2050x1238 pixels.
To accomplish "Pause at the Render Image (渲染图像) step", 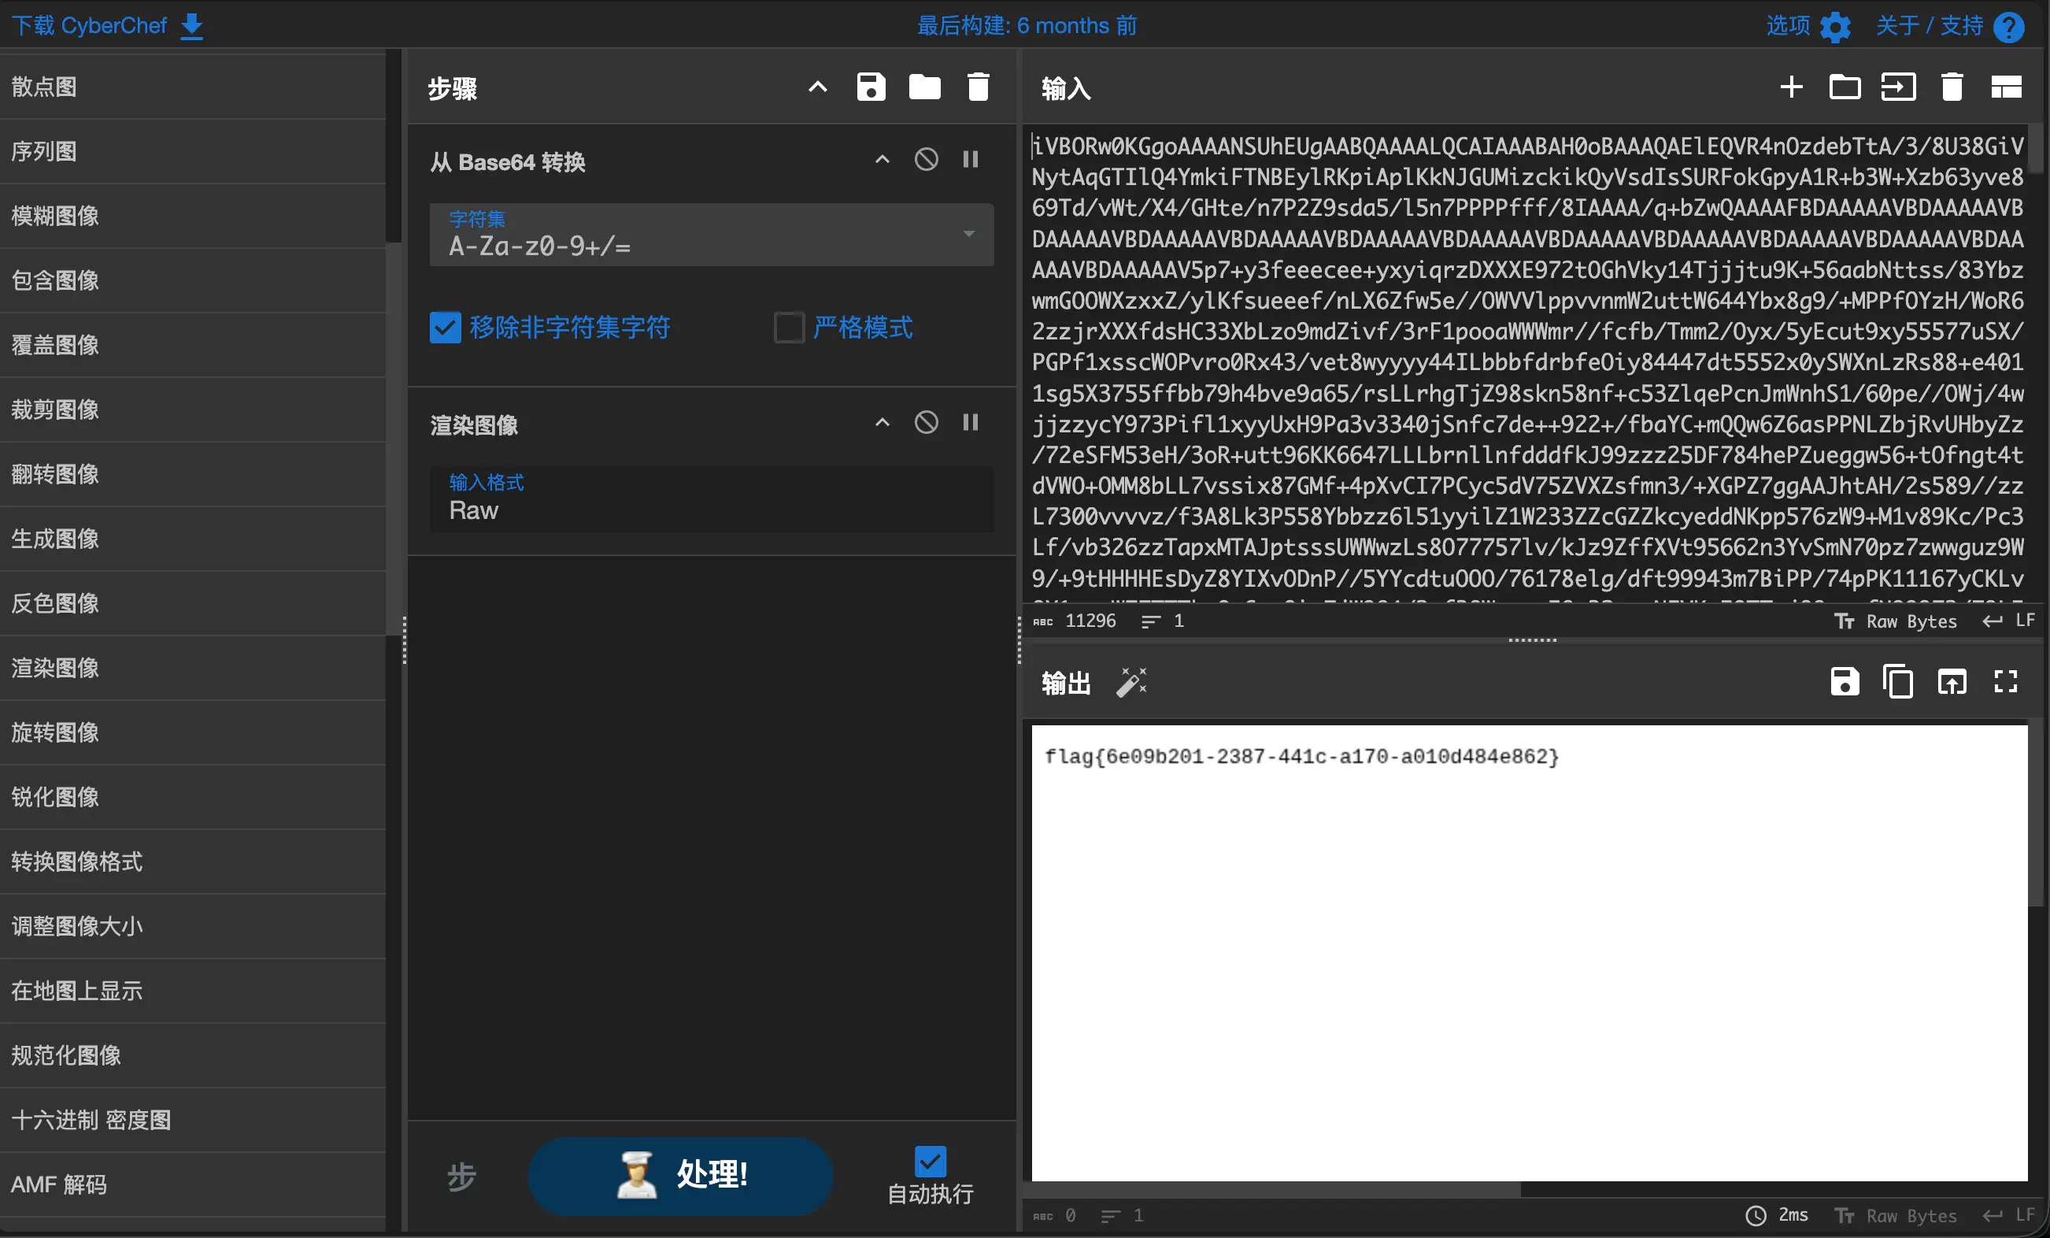I will 970,423.
